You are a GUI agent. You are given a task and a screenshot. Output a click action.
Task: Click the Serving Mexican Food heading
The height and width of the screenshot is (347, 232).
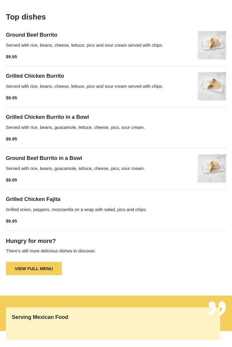40,317
